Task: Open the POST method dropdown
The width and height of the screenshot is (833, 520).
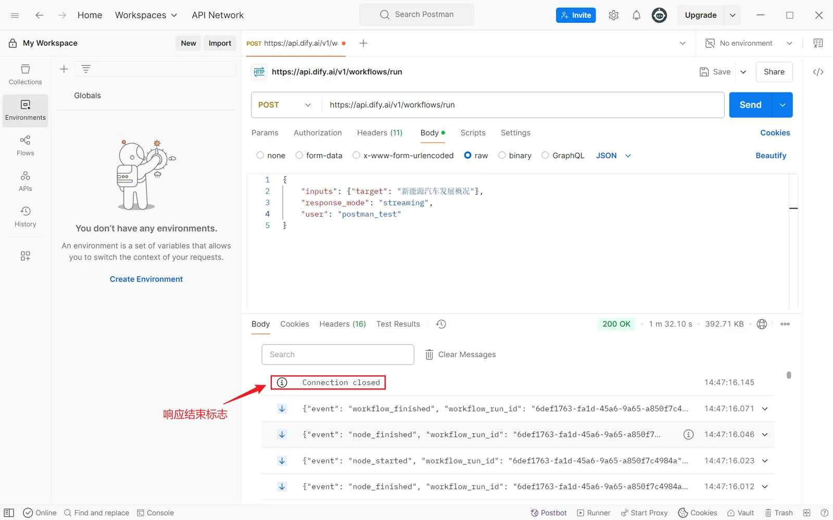Action: pos(285,105)
